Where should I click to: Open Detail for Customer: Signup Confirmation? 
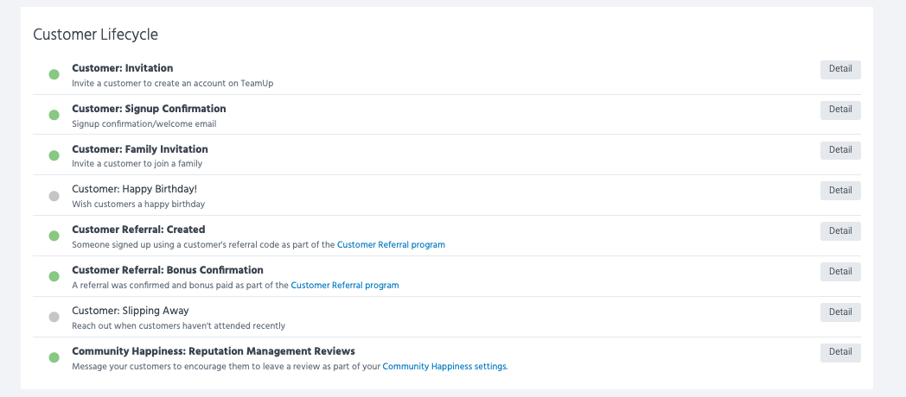pos(839,110)
